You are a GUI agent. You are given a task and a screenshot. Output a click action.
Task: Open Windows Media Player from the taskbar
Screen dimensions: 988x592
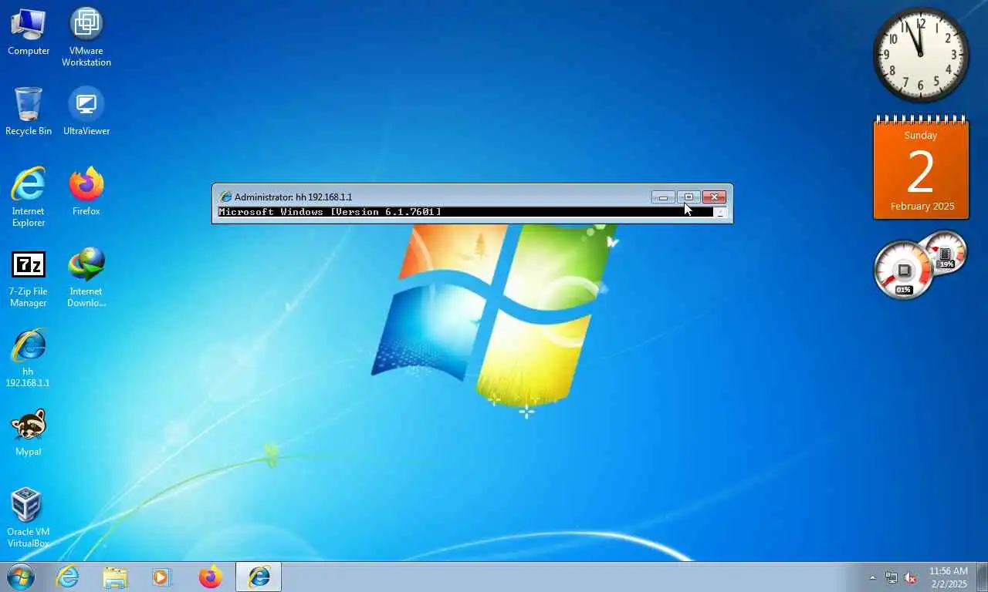pos(162,577)
